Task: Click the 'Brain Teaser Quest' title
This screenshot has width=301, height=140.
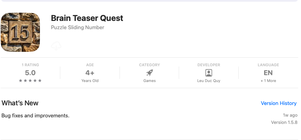Action: click(87, 18)
